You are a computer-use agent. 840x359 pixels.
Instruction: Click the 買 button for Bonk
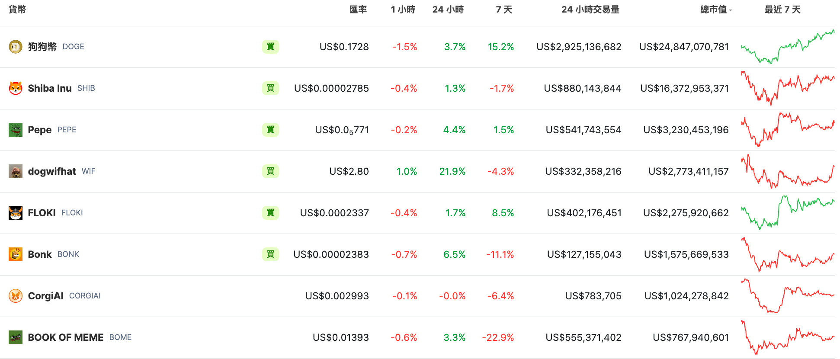[270, 254]
